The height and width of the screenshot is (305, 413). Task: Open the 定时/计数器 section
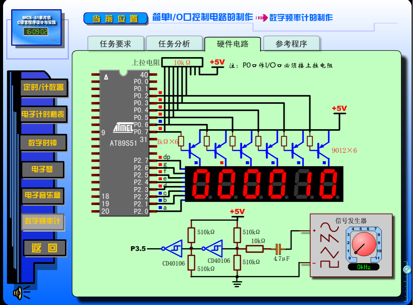point(44,88)
